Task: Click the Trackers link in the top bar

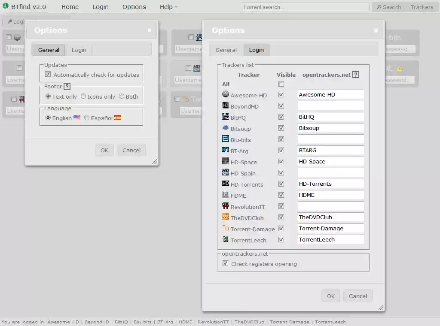Action: 422,6
